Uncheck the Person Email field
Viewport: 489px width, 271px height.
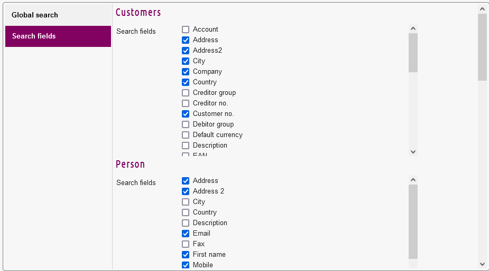tap(186, 234)
